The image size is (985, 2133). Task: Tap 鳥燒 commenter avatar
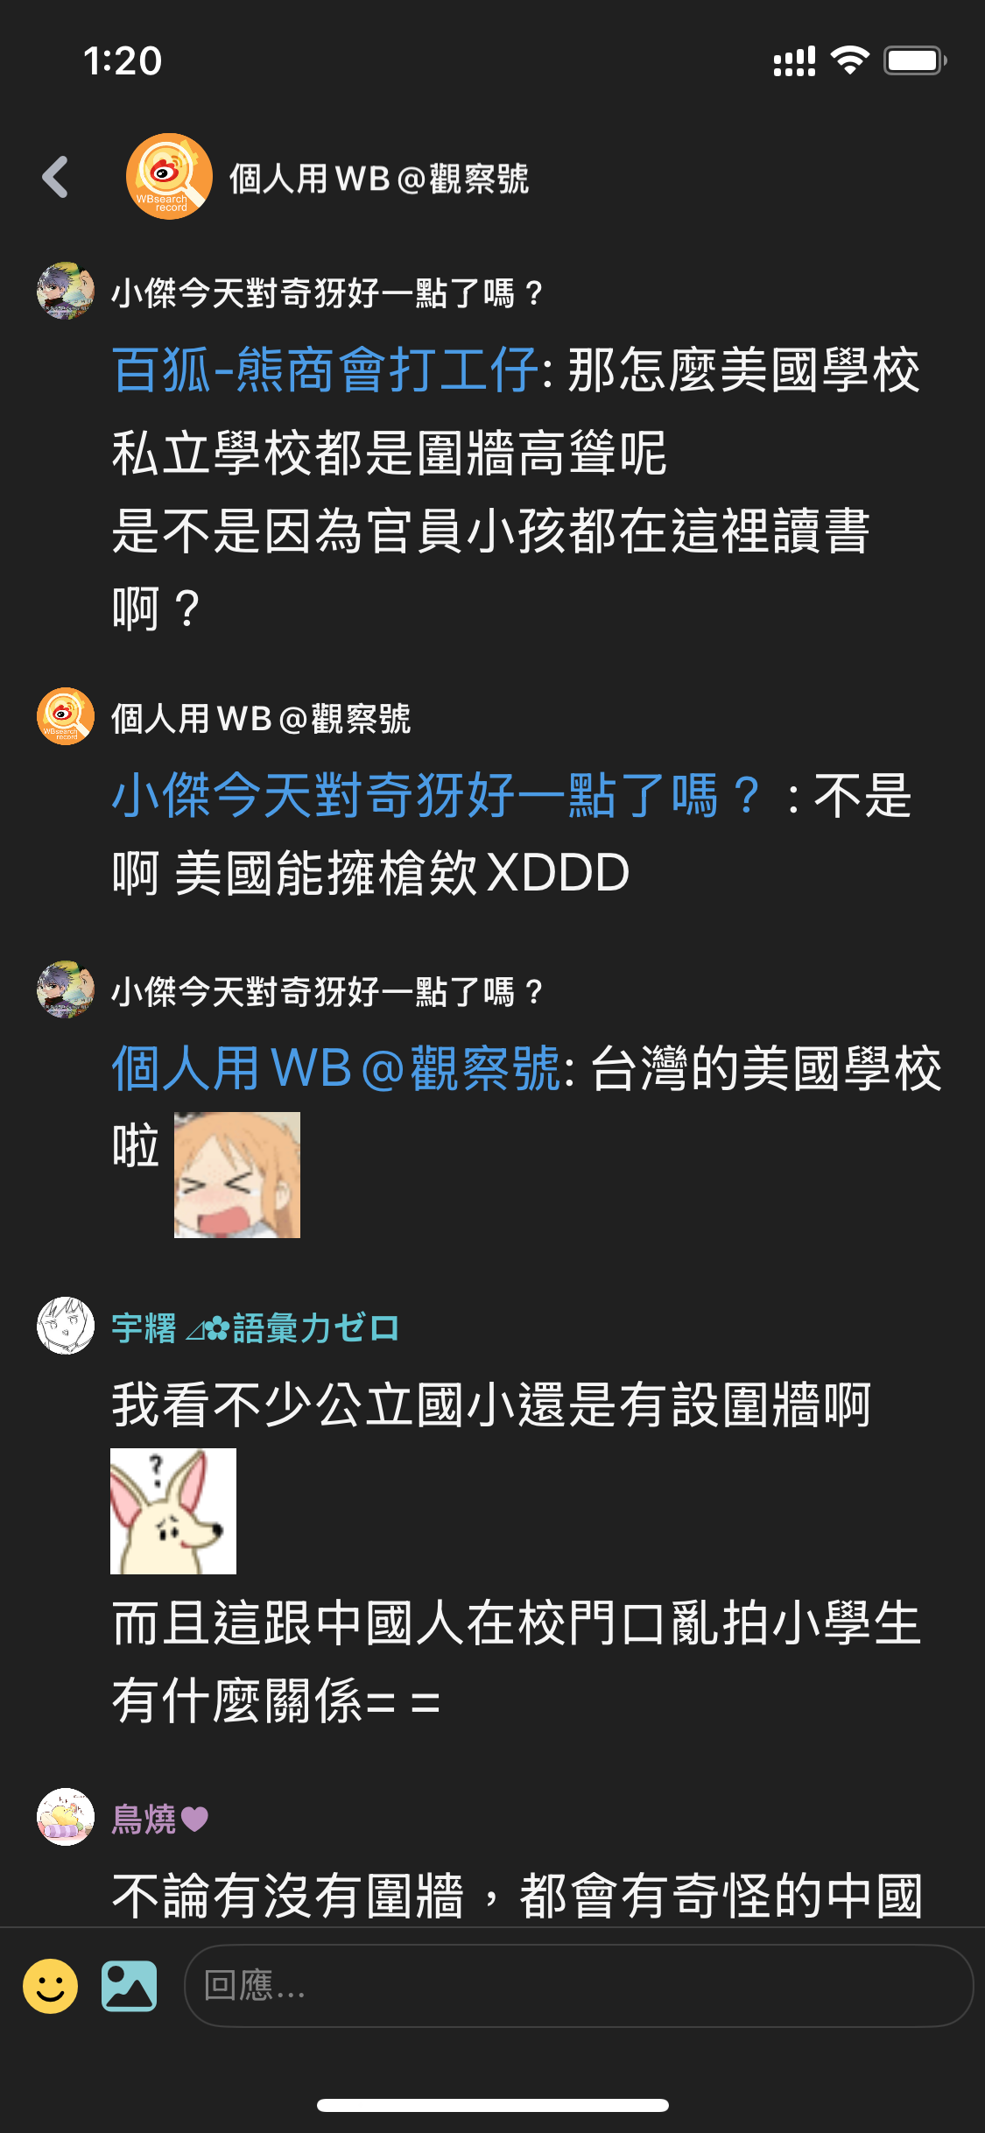66,1817
